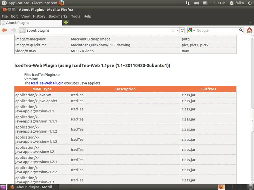This screenshot has width=254, height=190.
Task: Click About Plugins taskbar window button
Action: [x=33, y=187]
